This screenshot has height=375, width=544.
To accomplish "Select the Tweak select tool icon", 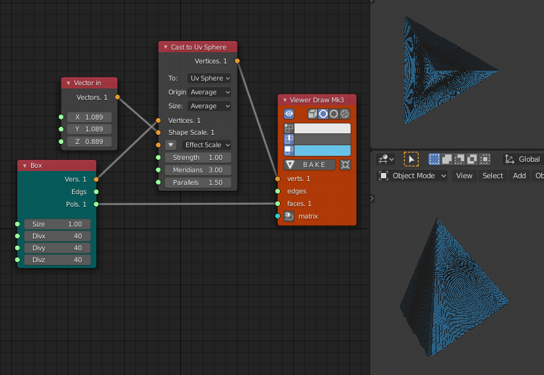I will [x=411, y=159].
